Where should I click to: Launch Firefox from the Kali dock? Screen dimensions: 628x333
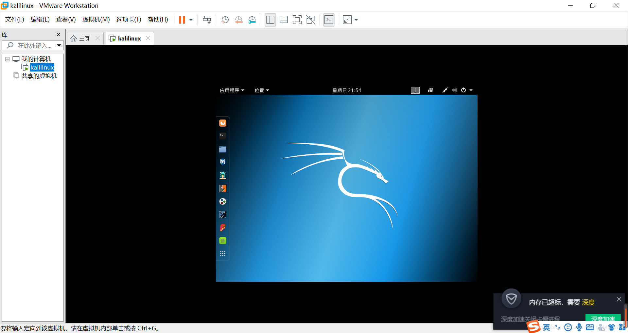pos(223,123)
